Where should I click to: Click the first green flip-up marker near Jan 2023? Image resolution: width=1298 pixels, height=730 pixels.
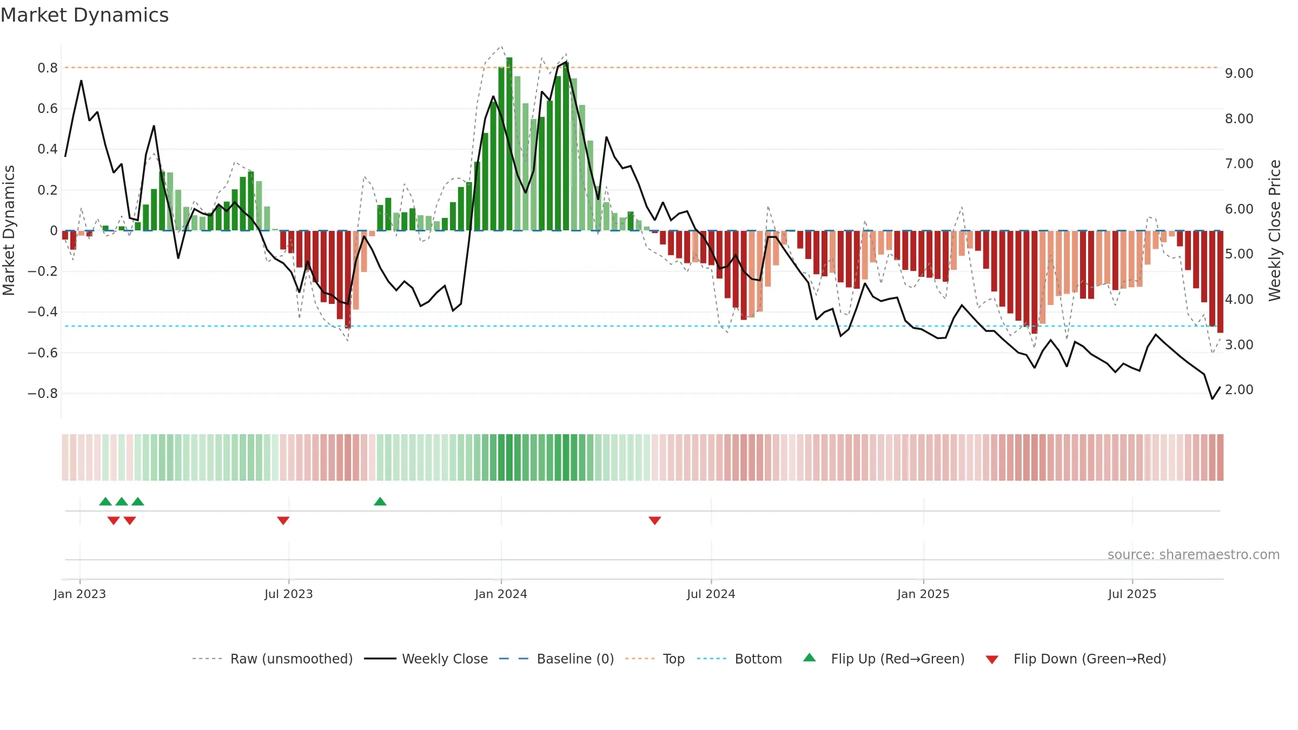point(105,502)
